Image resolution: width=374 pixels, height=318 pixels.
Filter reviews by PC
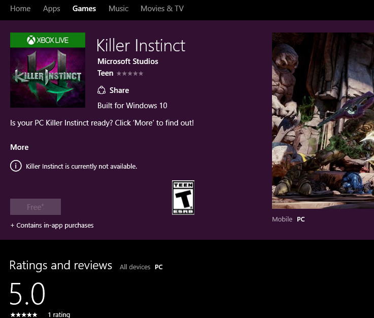pyautogui.click(x=159, y=267)
